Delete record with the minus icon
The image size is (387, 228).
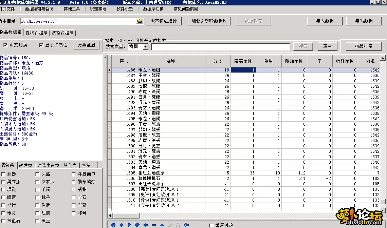point(154,225)
